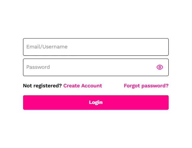The width and height of the screenshot is (192, 148).
Task: Click the Email/Username input field
Action: click(96, 47)
